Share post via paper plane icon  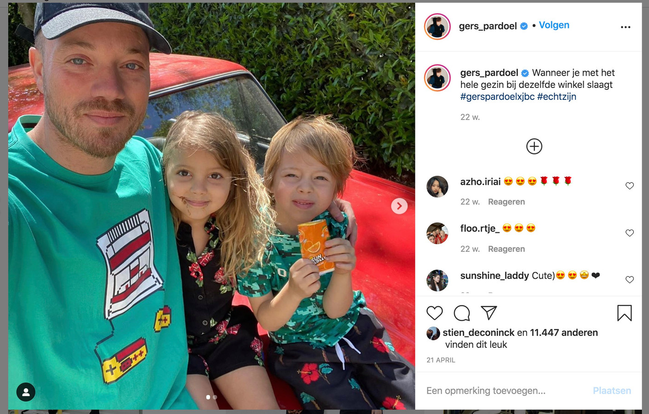tap(489, 313)
